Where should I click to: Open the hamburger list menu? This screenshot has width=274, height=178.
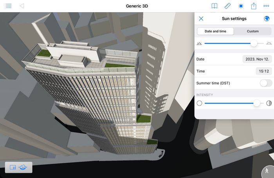pyautogui.click(x=8, y=6)
